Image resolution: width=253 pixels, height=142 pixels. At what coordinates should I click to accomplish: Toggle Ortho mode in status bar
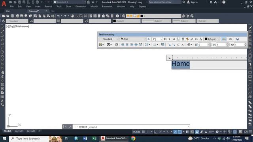coord(155,132)
